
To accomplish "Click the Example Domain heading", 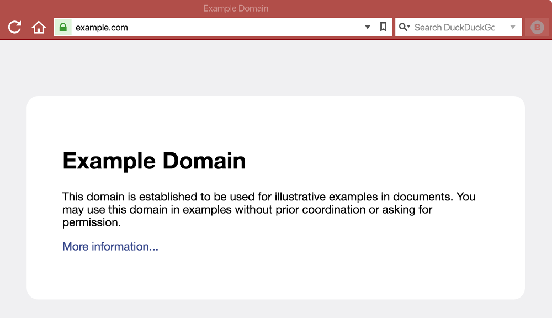I will pyautogui.click(x=154, y=161).
